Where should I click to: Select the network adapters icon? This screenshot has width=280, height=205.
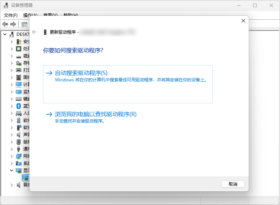[x=19, y=156]
